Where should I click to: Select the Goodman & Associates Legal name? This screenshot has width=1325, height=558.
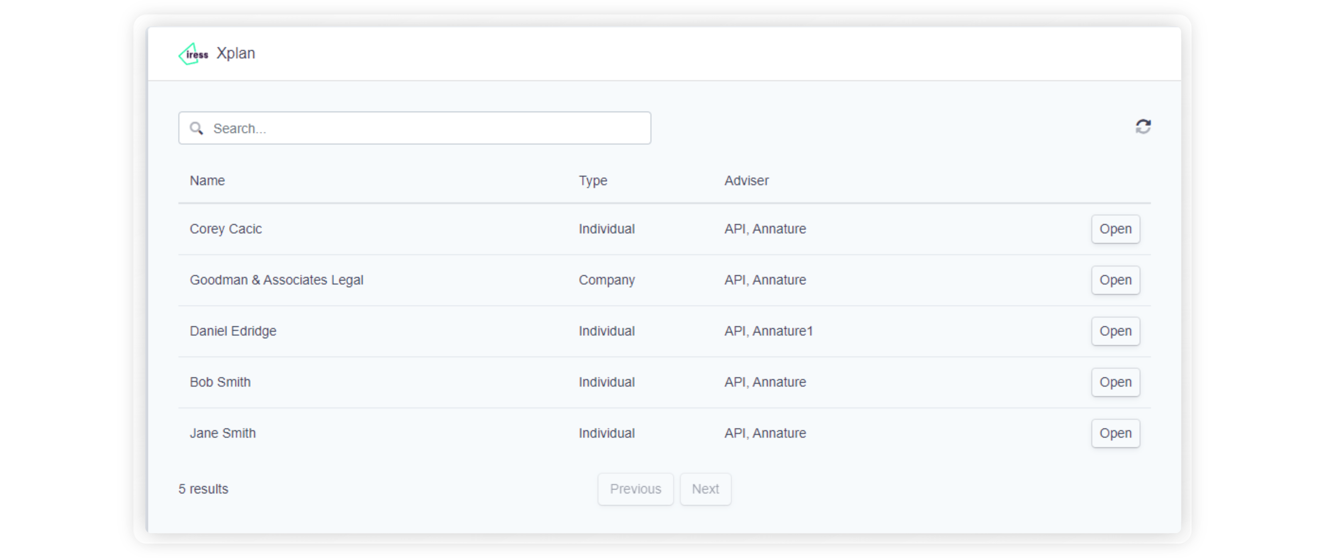click(x=277, y=280)
